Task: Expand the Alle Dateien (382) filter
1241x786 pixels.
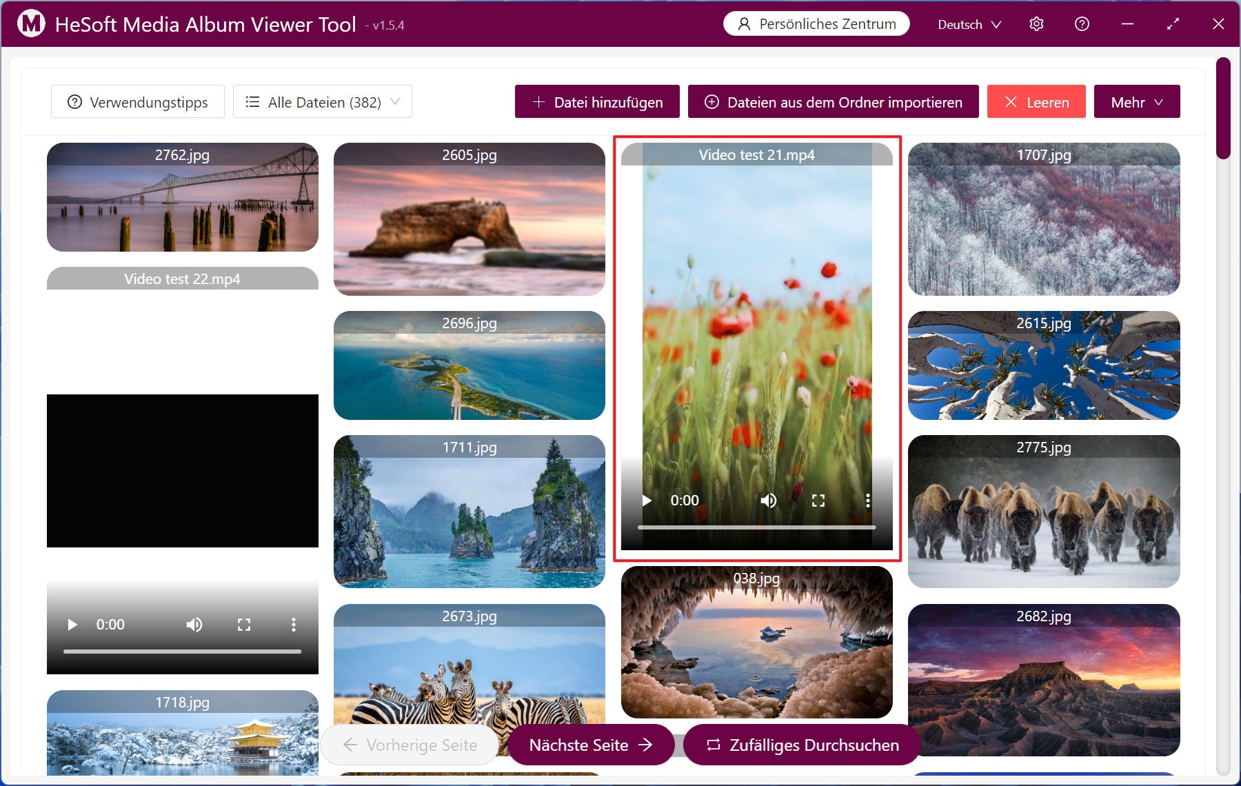Action: pyautogui.click(x=323, y=102)
